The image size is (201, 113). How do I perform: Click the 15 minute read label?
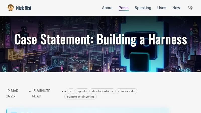(x=41, y=93)
